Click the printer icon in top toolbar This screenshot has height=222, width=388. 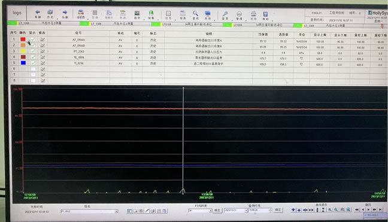253,16
